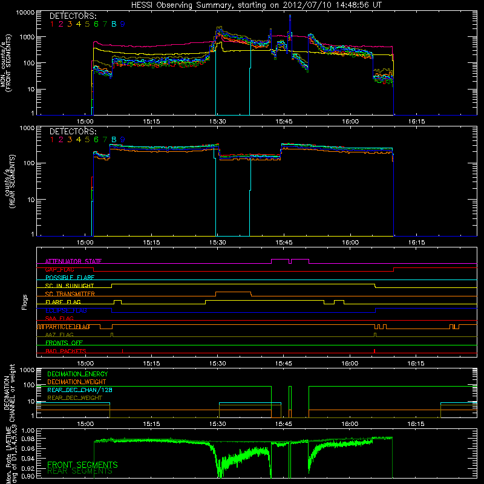Click the FRONTS_OFF flag label

click(64, 342)
